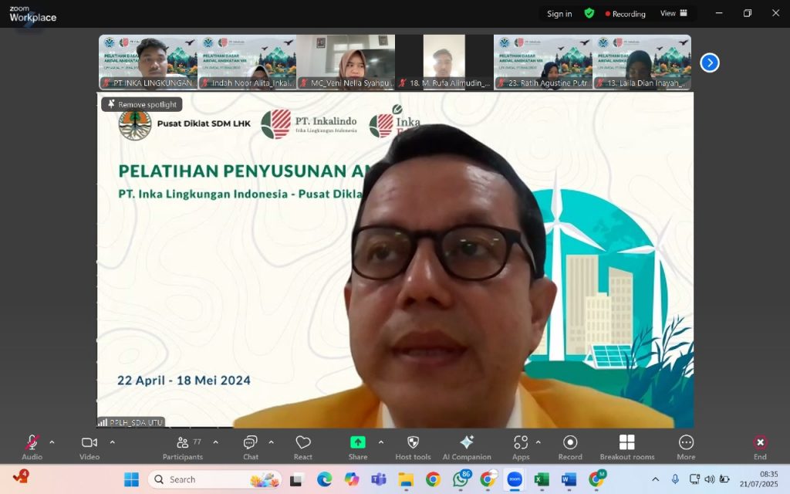Select MC_Veni Nella Syahpu thumbnail
Screen dimensions: 790x494
[x=346, y=62]
